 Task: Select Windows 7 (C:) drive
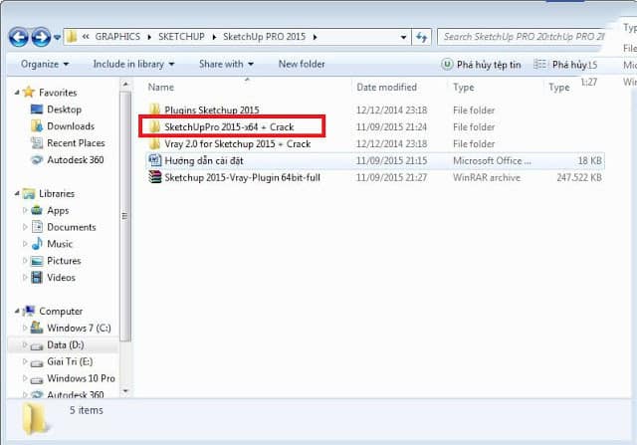click(35, 328)
